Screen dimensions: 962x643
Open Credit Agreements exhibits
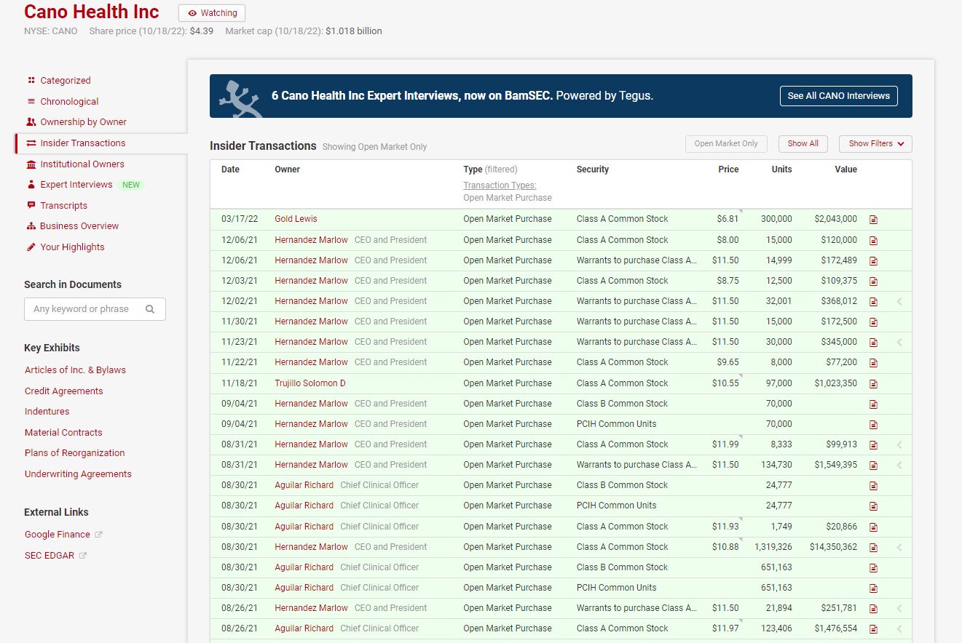point(64,391)
